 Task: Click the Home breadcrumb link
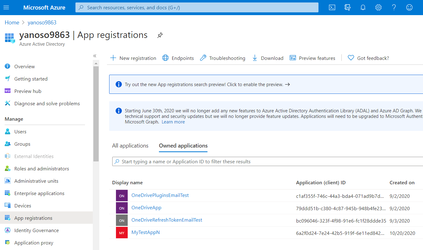tap(12, 23)
